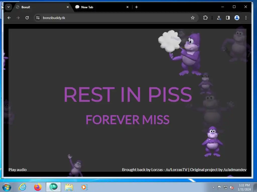Switch to the Bonzi! tab

pos(43,7)
